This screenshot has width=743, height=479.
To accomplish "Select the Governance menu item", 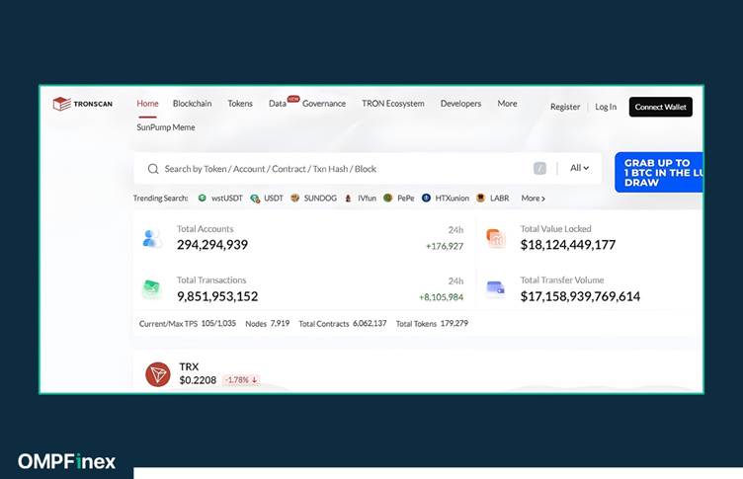I will 324,104.
